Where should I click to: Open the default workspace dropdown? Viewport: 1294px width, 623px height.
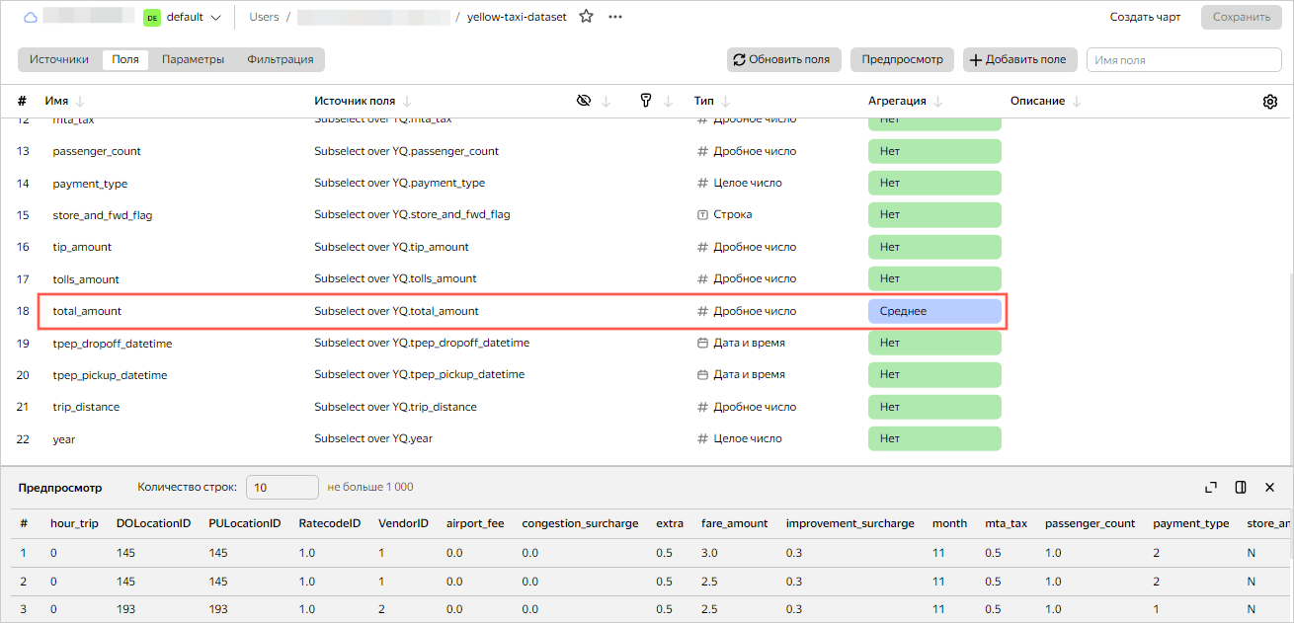pos(183,17)
